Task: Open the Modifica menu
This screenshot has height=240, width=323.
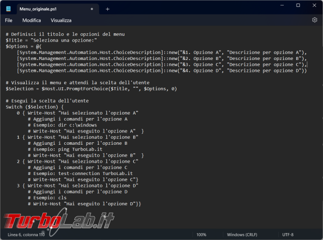Action: 31,20
